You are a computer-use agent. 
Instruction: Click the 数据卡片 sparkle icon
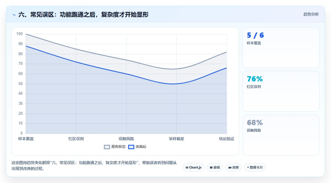[x=248, y=167]
